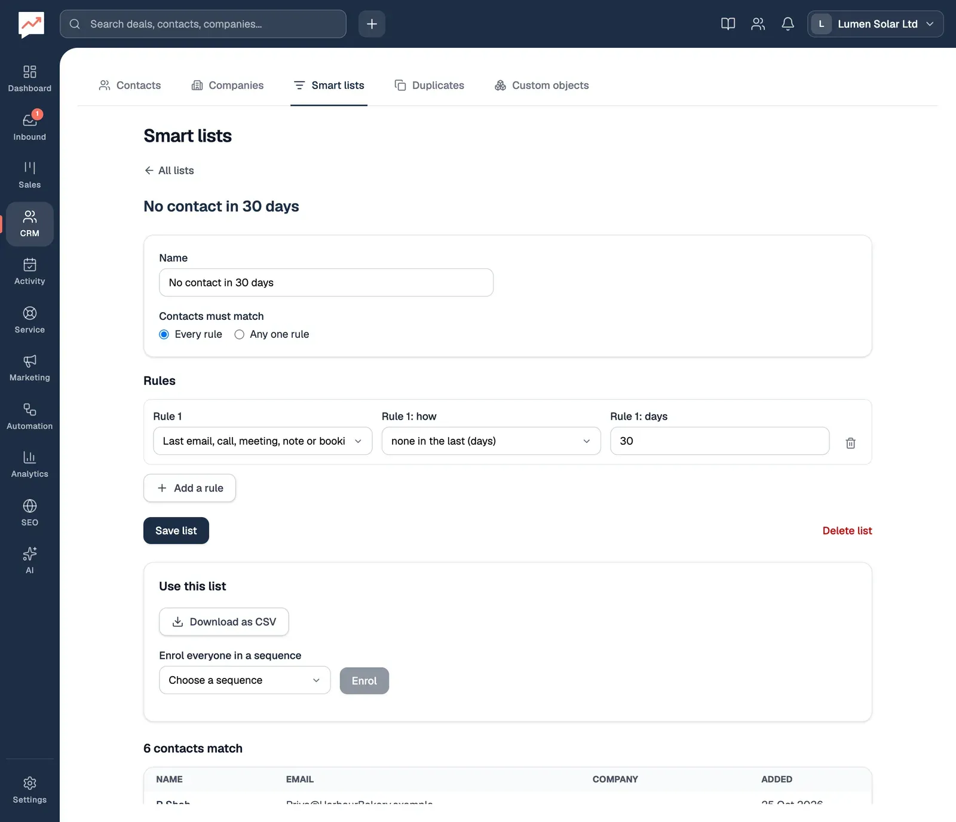This screenshot has width=956, height=822.
Task: Switch to the Duplicates tab
Action: (x=430, y=85)
